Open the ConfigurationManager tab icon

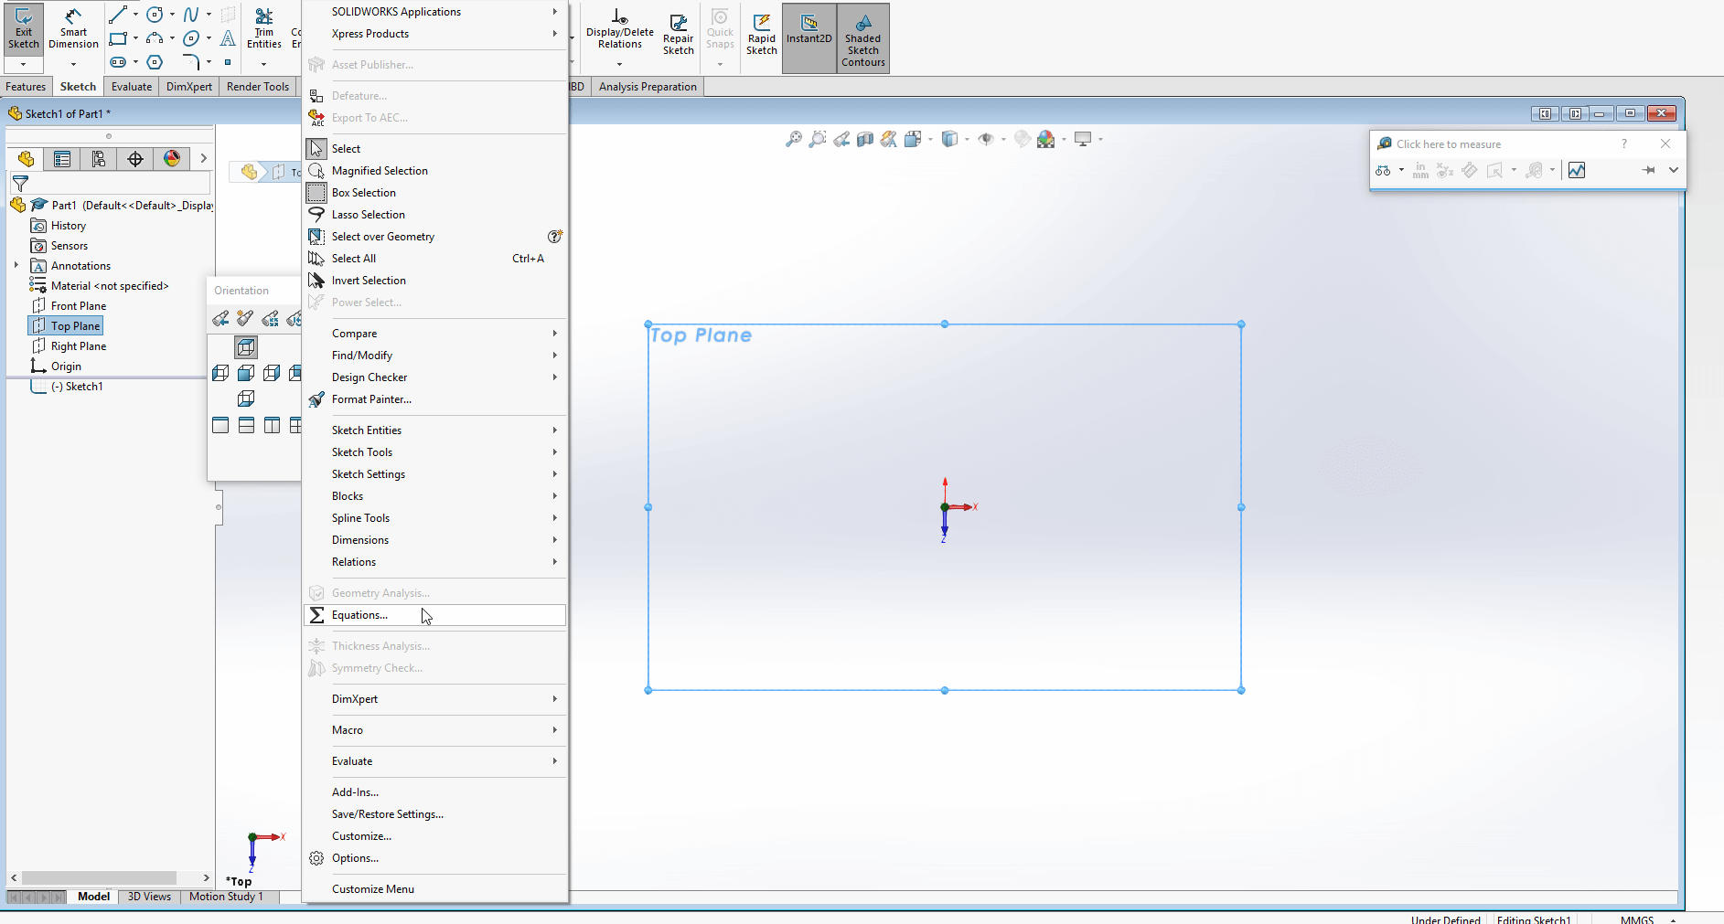pyautogui.click(x=99, y=159)
